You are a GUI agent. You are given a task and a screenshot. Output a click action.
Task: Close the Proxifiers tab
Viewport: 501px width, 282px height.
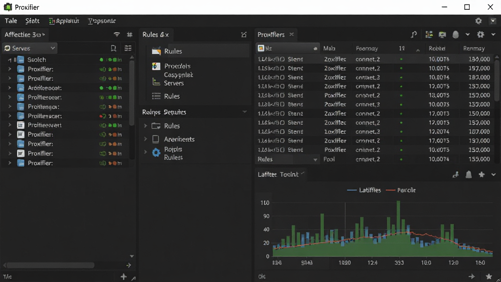[x=292, y=34]
